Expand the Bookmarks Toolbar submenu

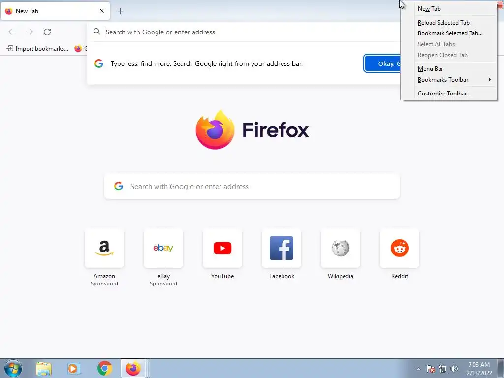[449, 80]
